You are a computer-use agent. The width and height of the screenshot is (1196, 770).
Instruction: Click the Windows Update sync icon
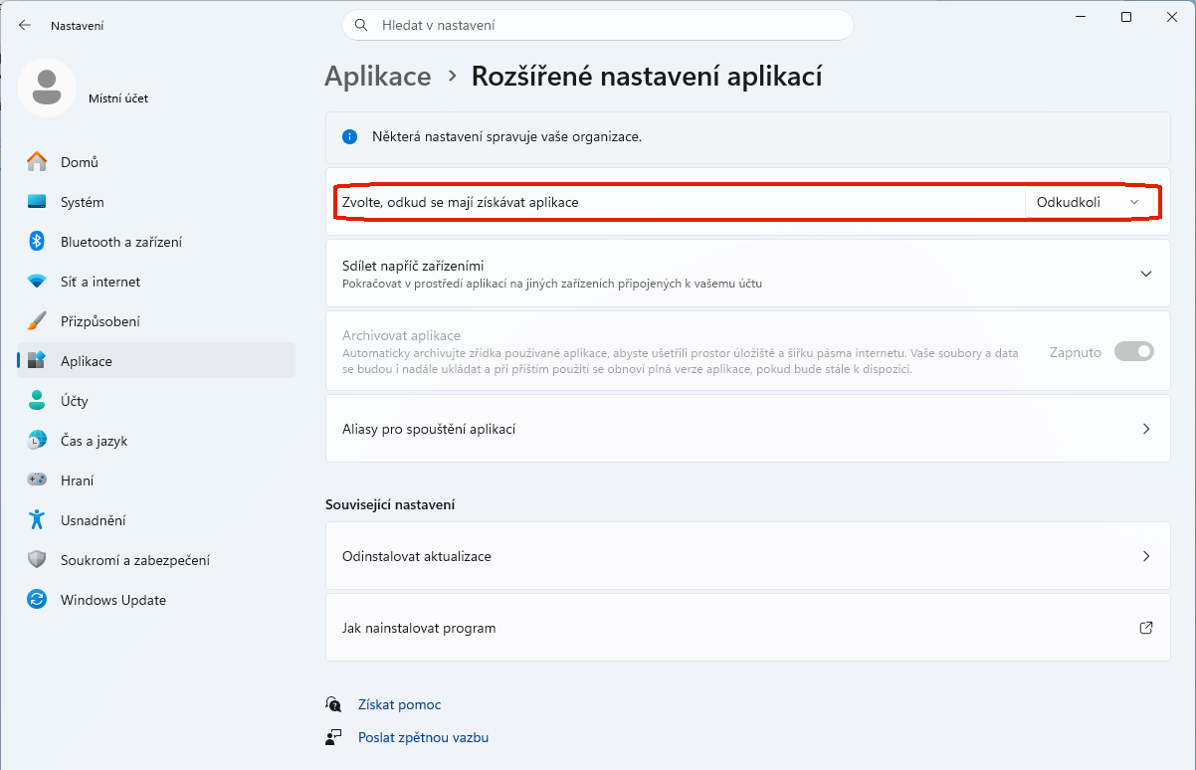click(x=37, y=600)
